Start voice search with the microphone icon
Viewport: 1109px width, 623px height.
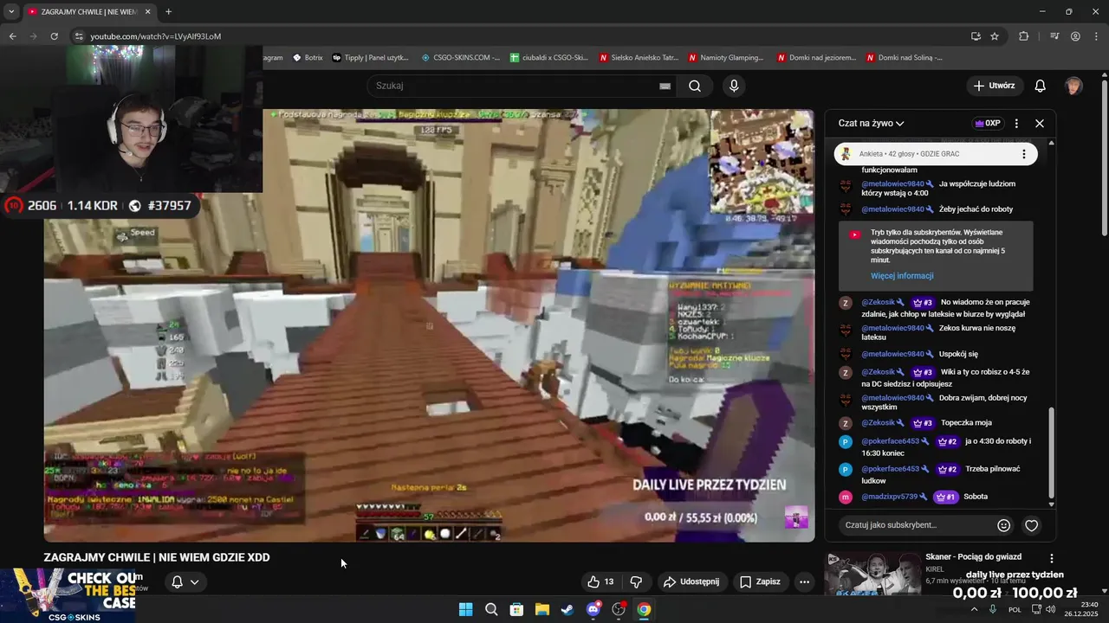734,86
